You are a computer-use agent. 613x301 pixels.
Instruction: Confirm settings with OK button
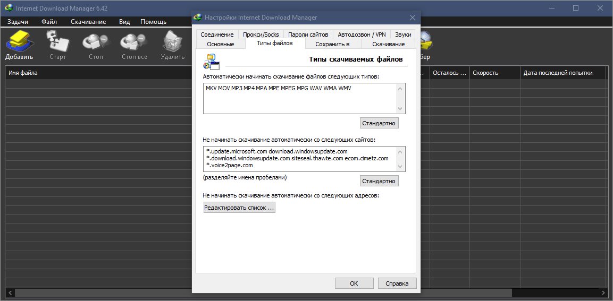[x=354, y=283]
